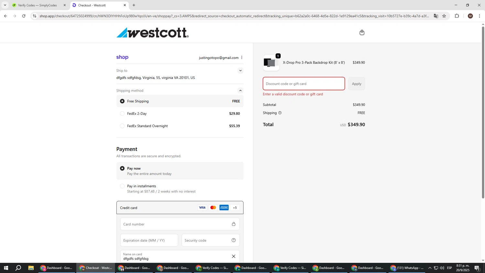Click the page vertical scrollbar
Screen dimensions: 485x273
click(x=483, y=112)
